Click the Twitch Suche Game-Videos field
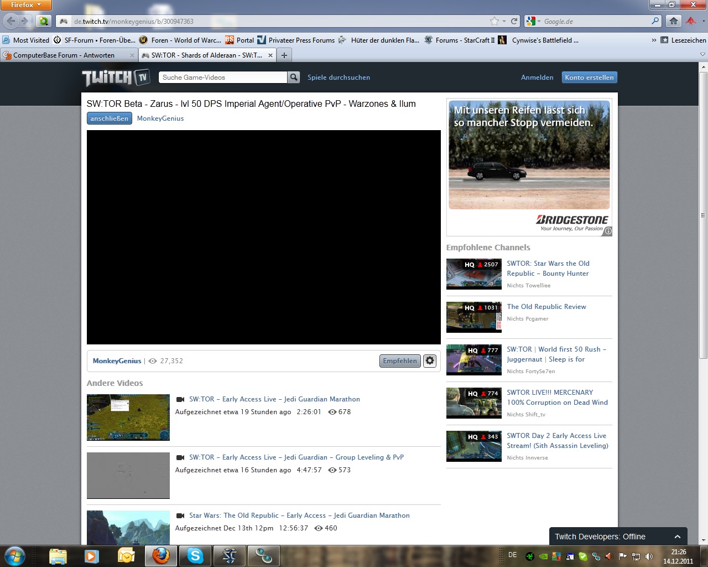 223,78
